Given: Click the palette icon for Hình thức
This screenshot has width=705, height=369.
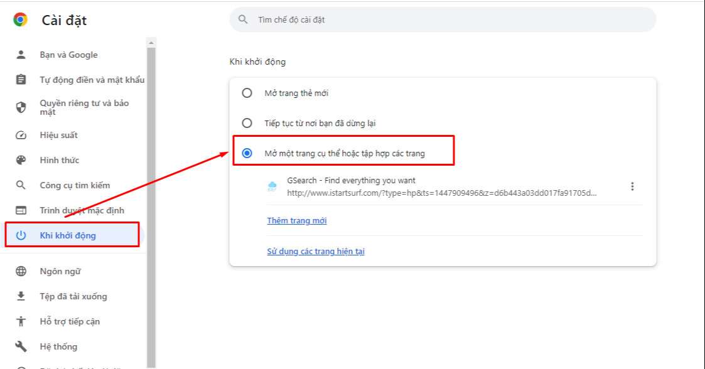Looking at the screenshot, I should (21, 160).
